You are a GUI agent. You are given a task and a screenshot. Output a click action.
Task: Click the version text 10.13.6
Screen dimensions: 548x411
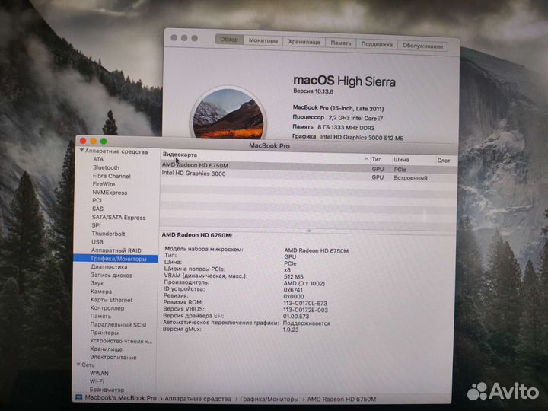click(x=323, y=91)
